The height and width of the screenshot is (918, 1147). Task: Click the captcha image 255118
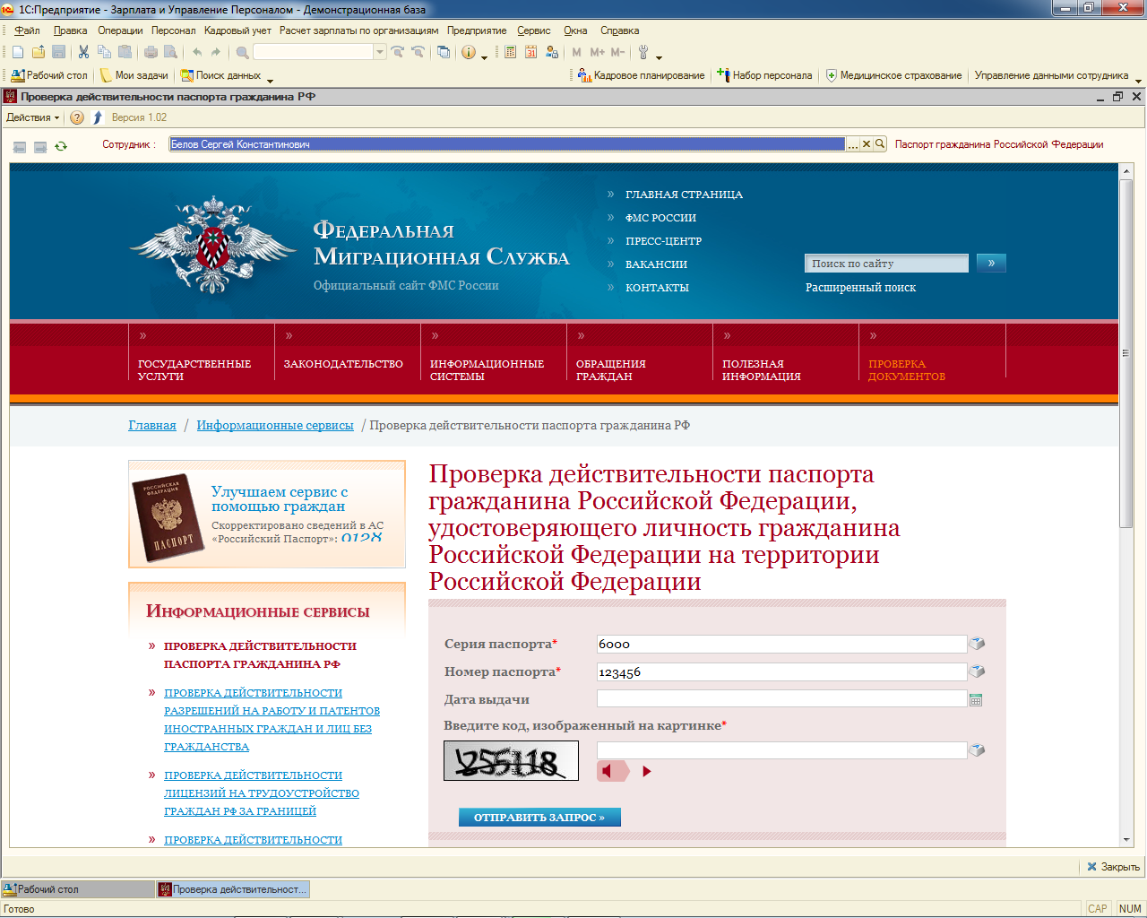[511, 761]
